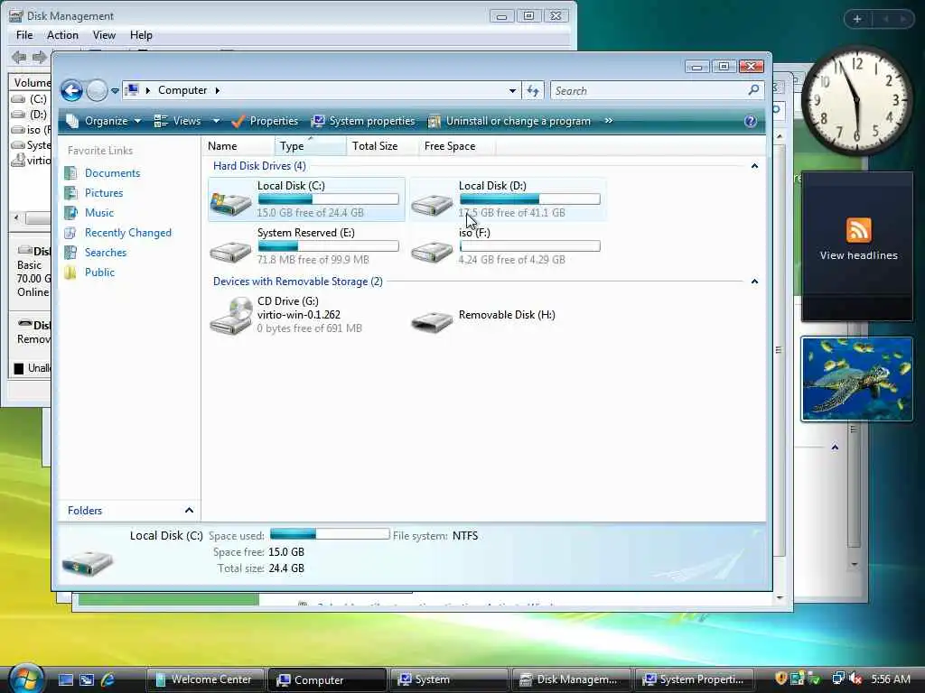Open Action menu in Disk Management
This screenshot has height=693, width=925.
coord(62,35)
